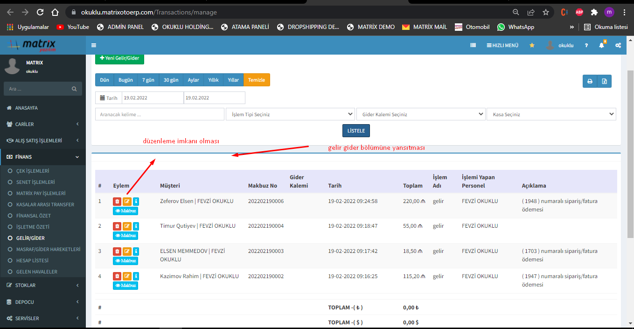Delete the Zeferov Elsen transaction row

click(117, 201)
